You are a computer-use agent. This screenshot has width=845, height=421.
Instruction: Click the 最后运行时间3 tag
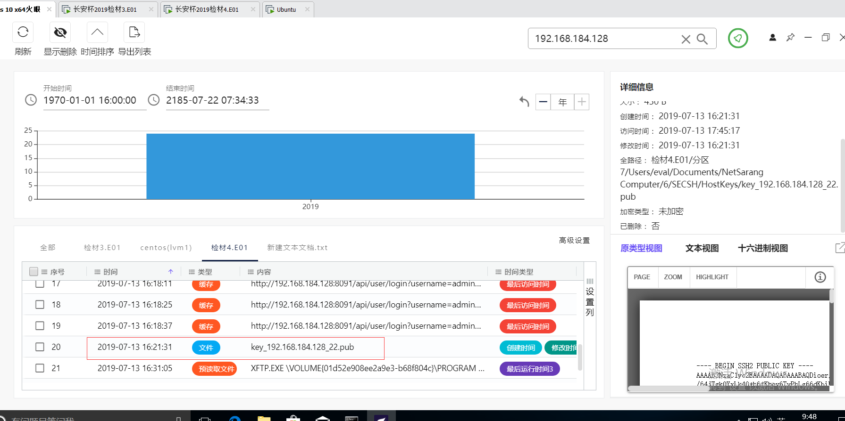tap(530, 369)
